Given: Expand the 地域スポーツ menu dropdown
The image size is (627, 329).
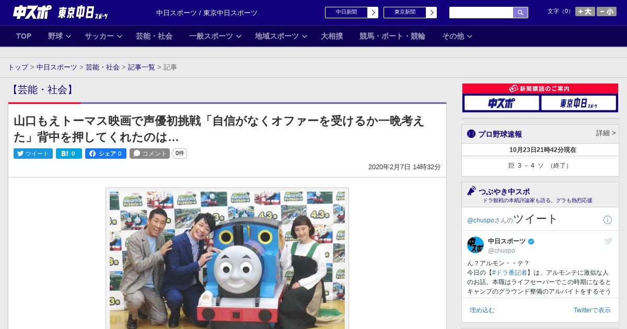Looking at the screenshot, I should point(281,36).
